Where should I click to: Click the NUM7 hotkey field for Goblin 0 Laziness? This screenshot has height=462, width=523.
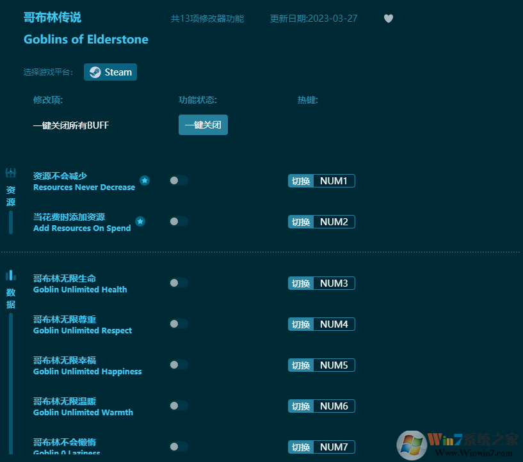(x=321, y=447)
